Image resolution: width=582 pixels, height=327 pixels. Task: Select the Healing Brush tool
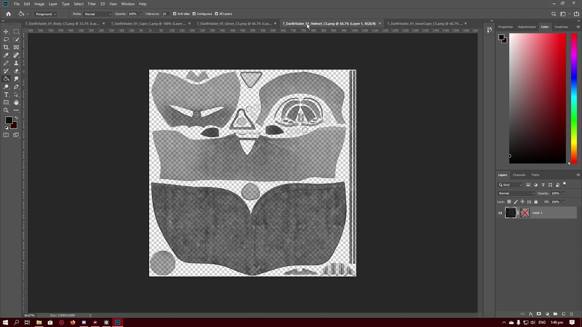16,55
